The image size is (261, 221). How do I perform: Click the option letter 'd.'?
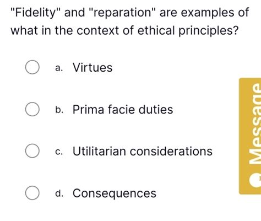[59, 193]
